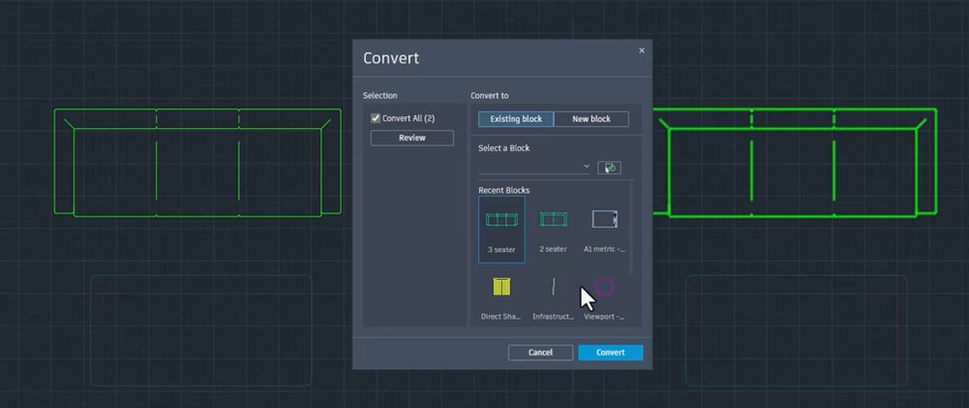This screenshot has width=969, height=408.
Task: Click the Recent Blocks heading
Action: [x=504, y=191]
